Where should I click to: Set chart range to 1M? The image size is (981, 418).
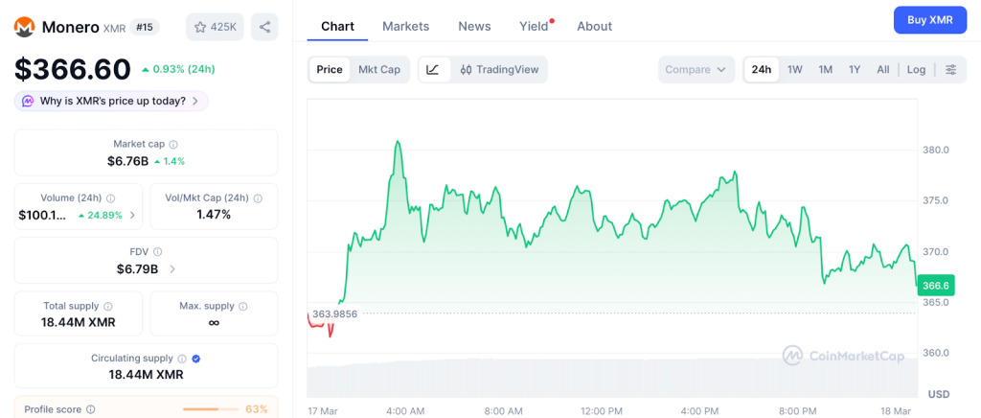point(825,69)
